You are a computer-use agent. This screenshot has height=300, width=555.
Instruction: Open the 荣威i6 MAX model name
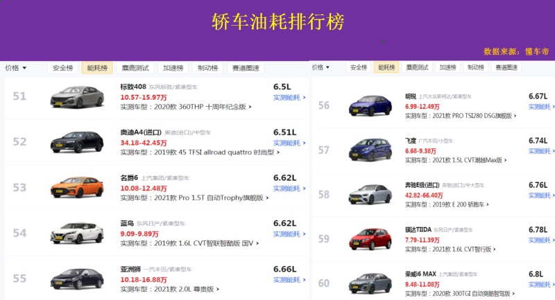(419, 274)
